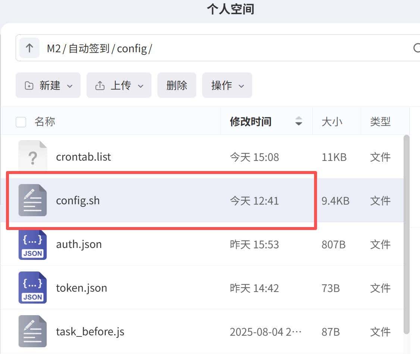Viewport: 420px width, 354px height.
Task: Click the upload icon on the 上传 button
Action: (x=100, y=85)
